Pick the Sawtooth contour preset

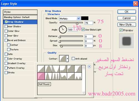click(x=78, y=76)
